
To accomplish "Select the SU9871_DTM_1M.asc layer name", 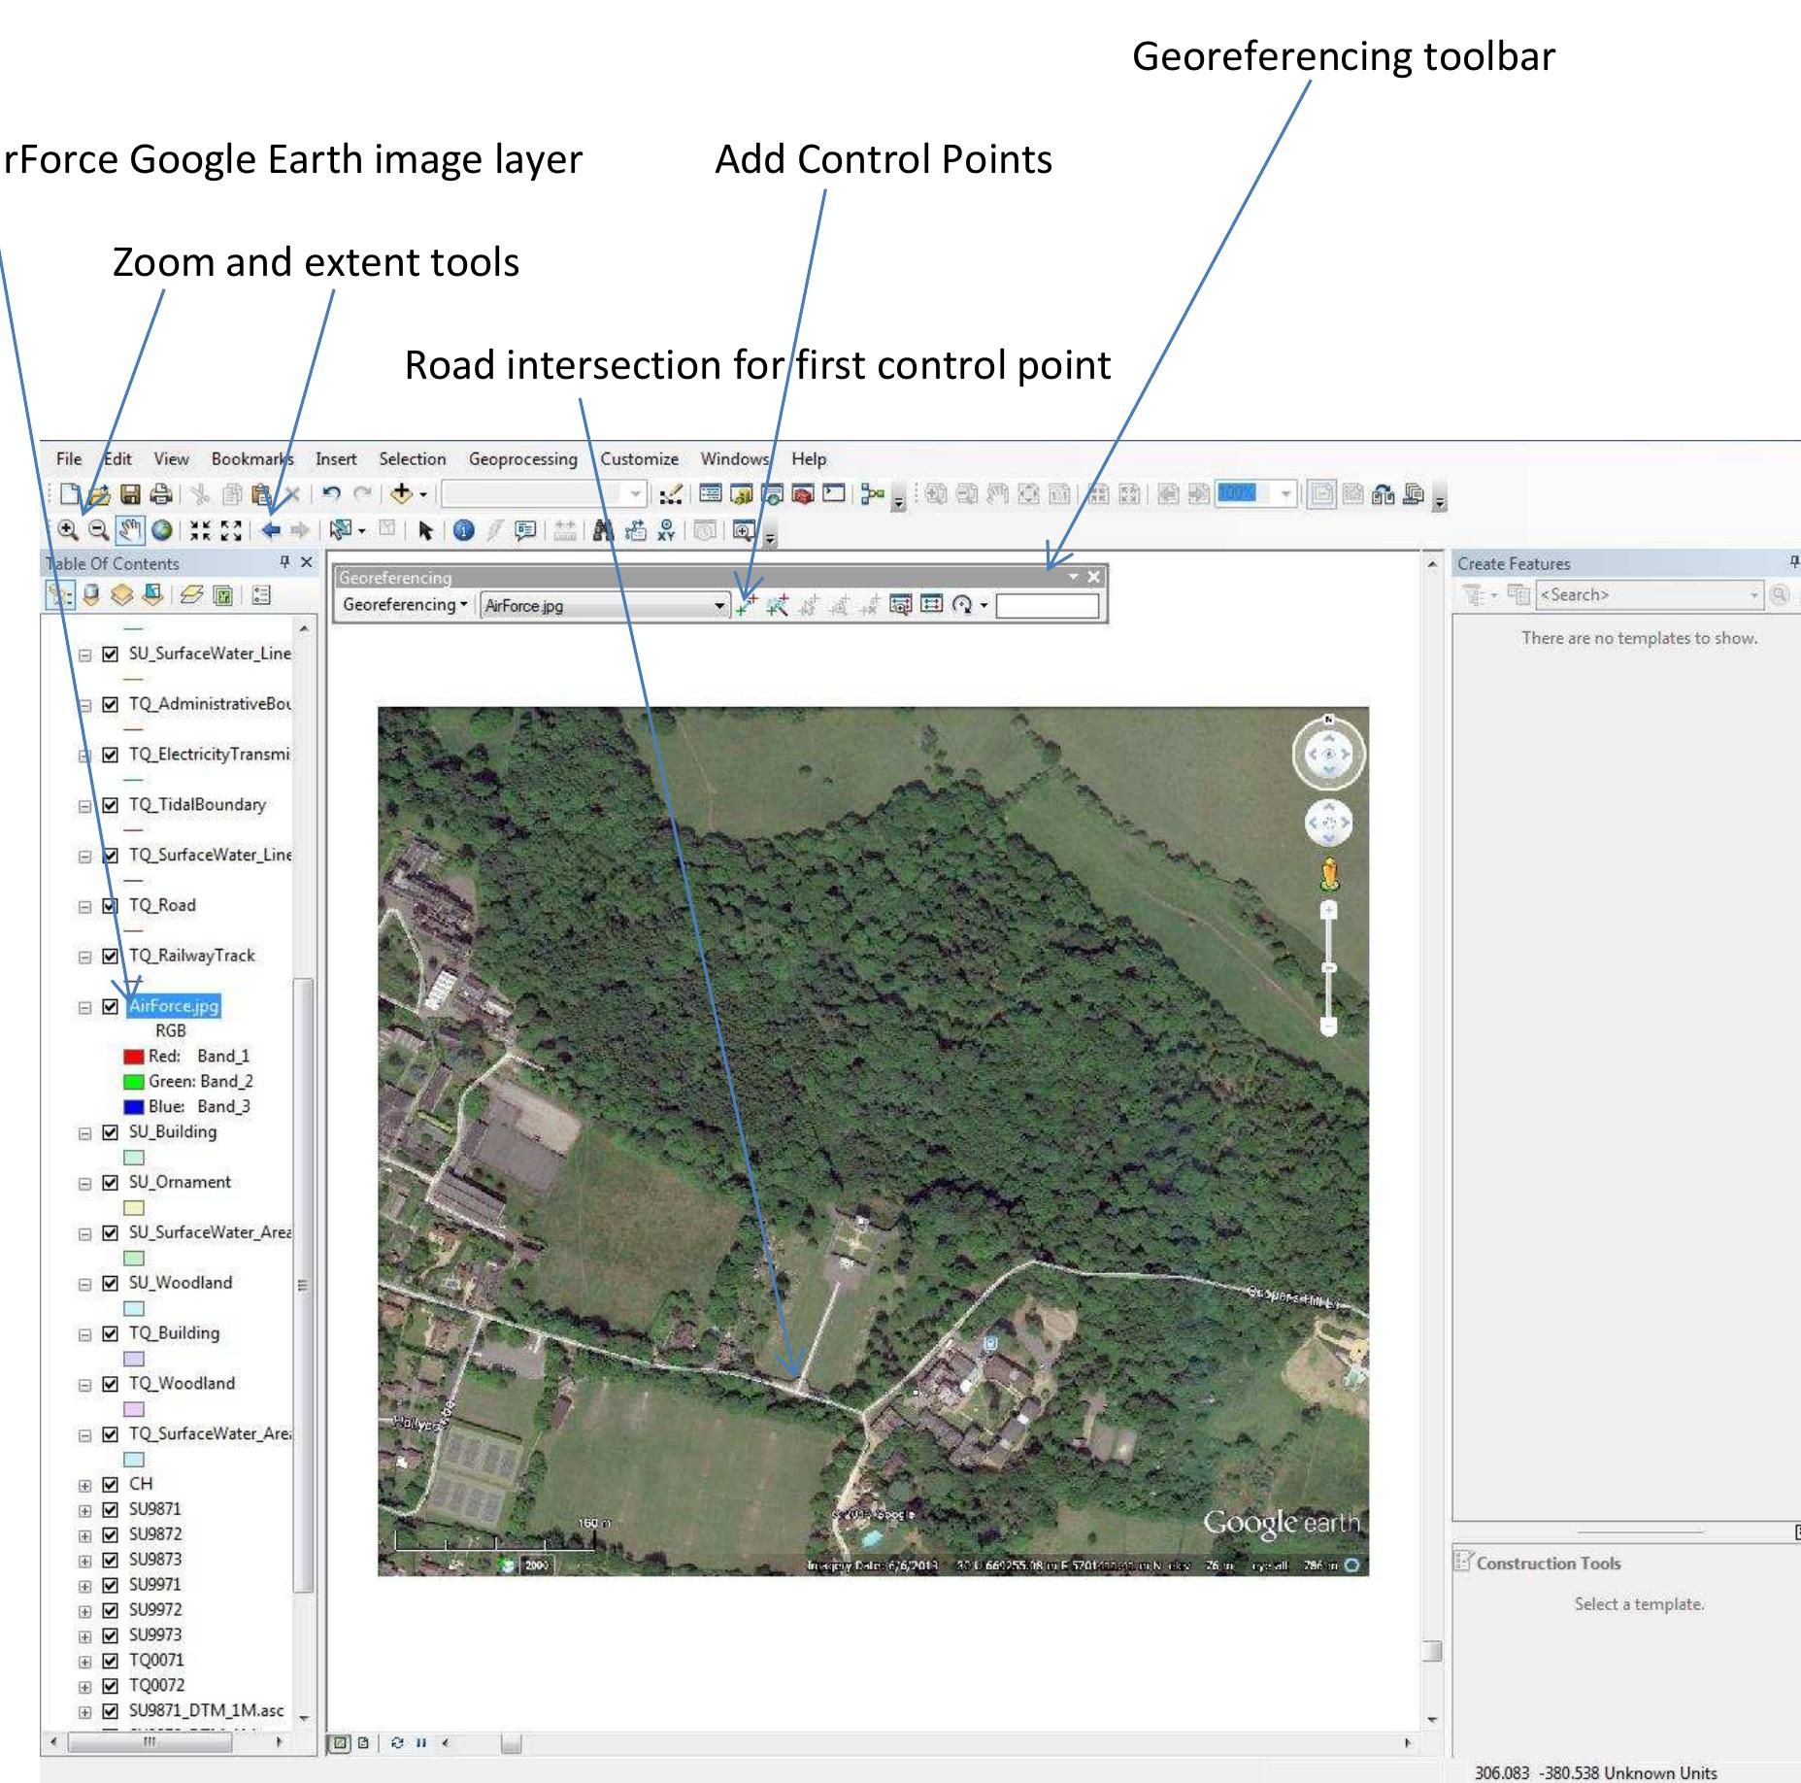I will click(x=206, y=1710).
